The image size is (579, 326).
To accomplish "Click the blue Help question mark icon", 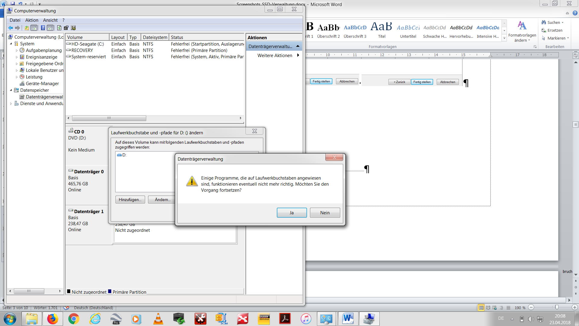I will (x=43, y=28).
